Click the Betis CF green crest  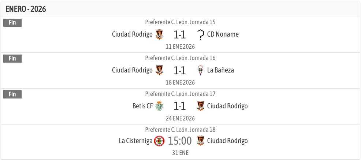(x=159, y=106)
